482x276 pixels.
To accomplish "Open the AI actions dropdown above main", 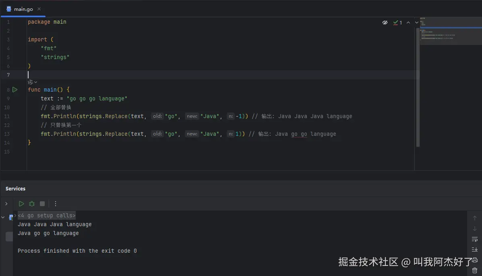I will 32,82.
